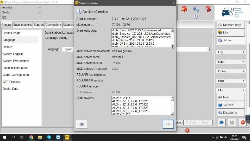Click the Save button
Viewport: 250px width, 141px height.
click(x=205, y=123)
